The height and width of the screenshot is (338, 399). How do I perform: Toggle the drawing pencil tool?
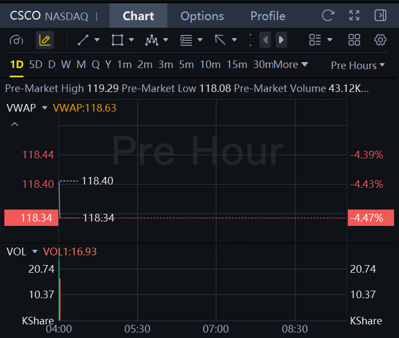pyautogui.click(x=45, y=40)
